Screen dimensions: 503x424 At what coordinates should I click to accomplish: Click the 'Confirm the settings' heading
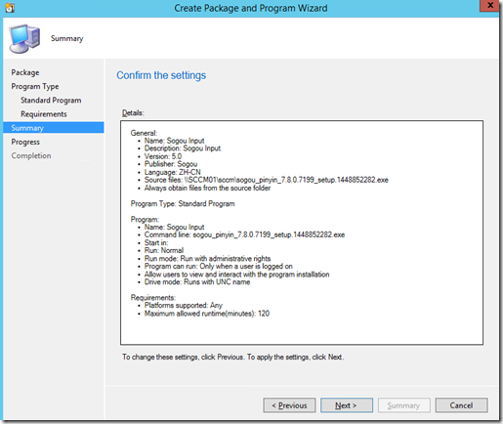(161, 75)
